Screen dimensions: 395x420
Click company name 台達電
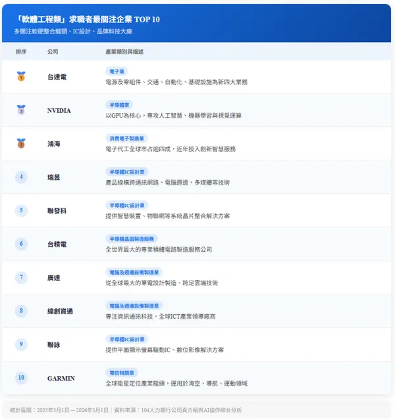point(57,77)
